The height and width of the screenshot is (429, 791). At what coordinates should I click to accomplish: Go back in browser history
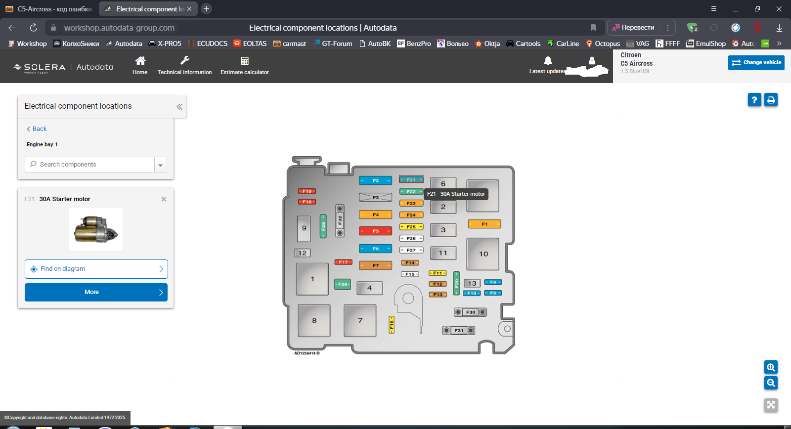click(x=12, y=28)
